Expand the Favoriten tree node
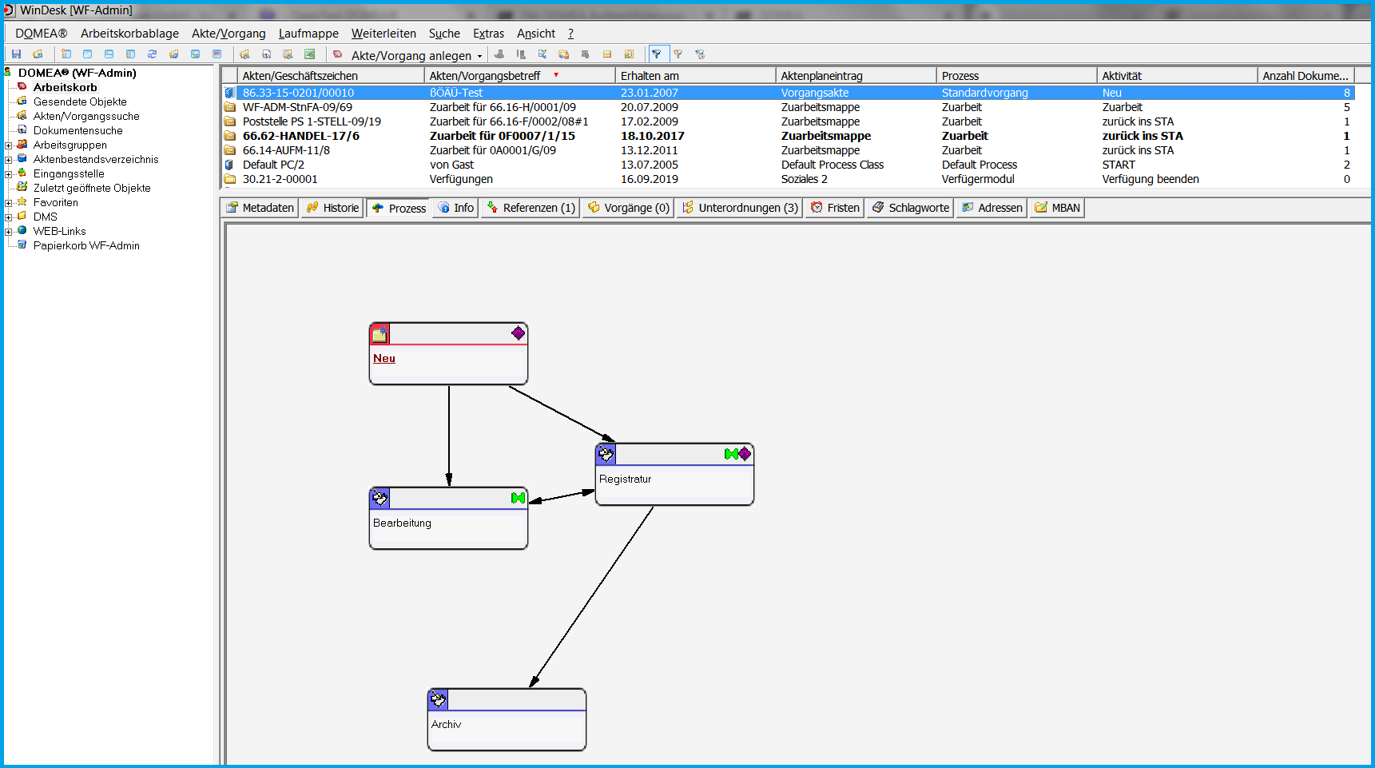The height and width of the screenshot is (768, 1375). 9,203
